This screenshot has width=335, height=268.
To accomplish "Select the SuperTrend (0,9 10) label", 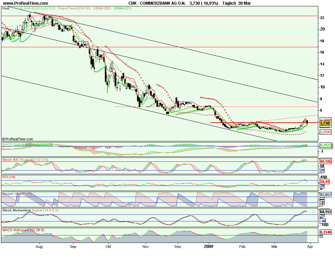I will [x=74, y=8].
